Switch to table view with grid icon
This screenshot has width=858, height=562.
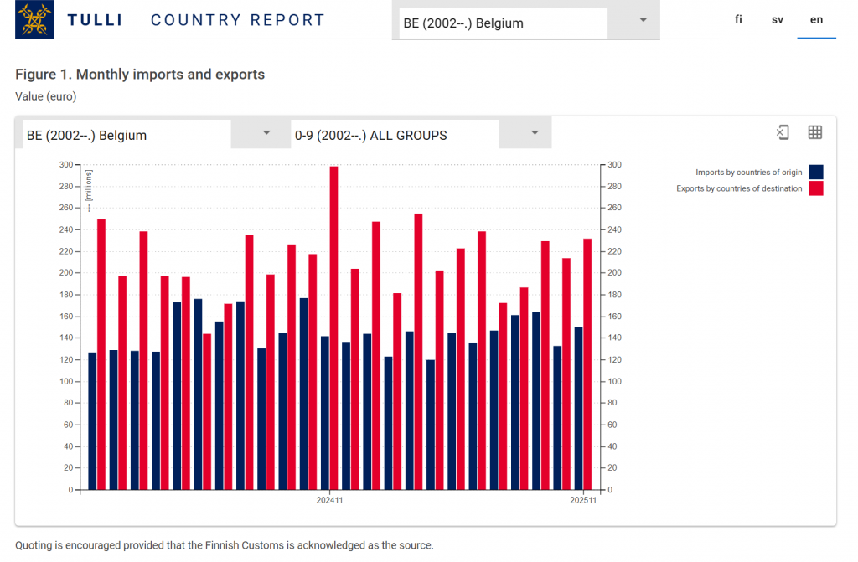pyautogui.click(x=814, y=132)
